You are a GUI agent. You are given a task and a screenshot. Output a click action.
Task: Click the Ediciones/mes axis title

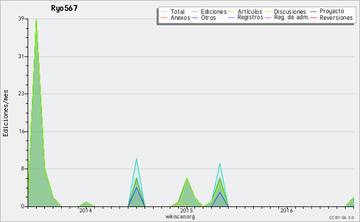[5, 113]
